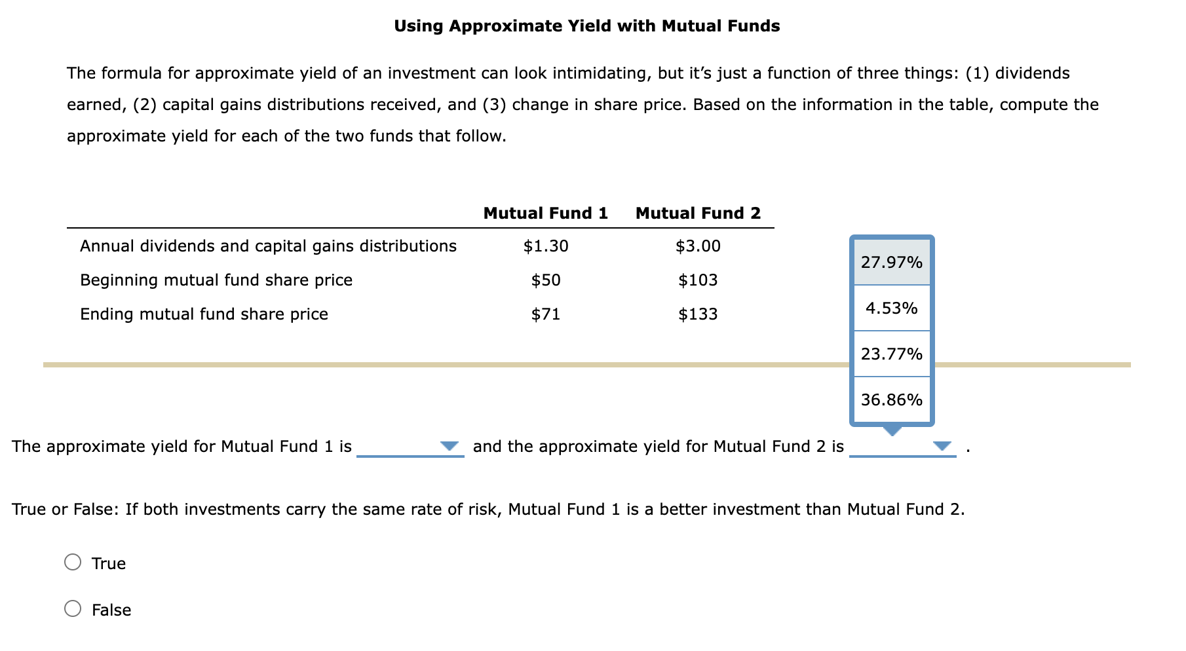Select the False radio button

pos(73,609)
